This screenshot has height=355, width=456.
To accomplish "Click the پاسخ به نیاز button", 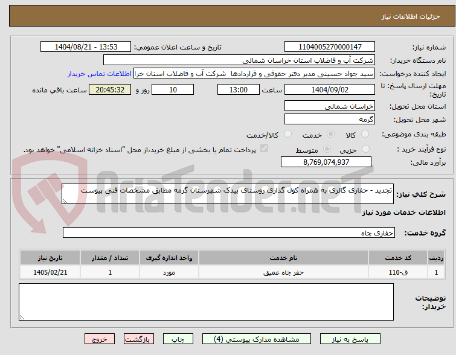I will tap(350, 339).
